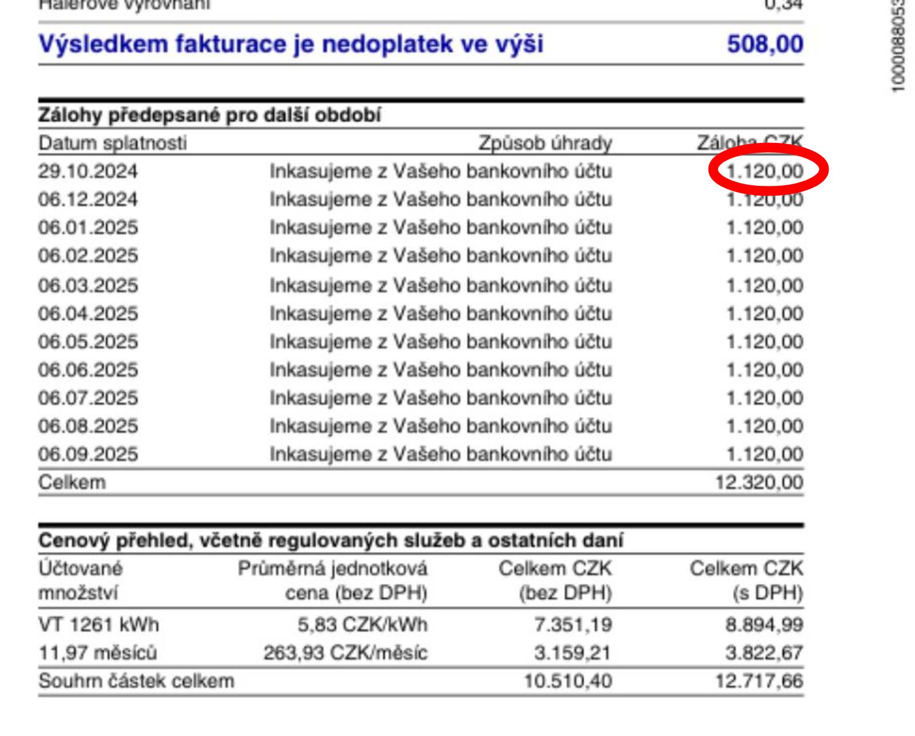915x736 pixels.
Task: Click the advance amount in the 29.10.2024 row
Action: click(x=765, y=171)
